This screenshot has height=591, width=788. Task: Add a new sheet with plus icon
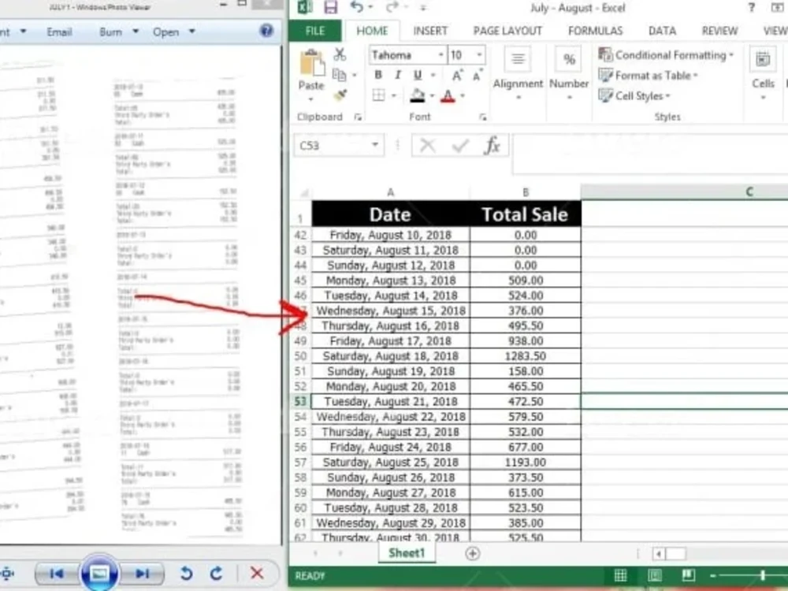coord(472,554)
